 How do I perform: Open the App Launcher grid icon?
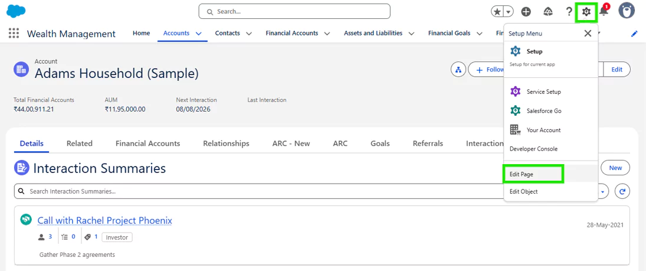[x=14, y=34]
